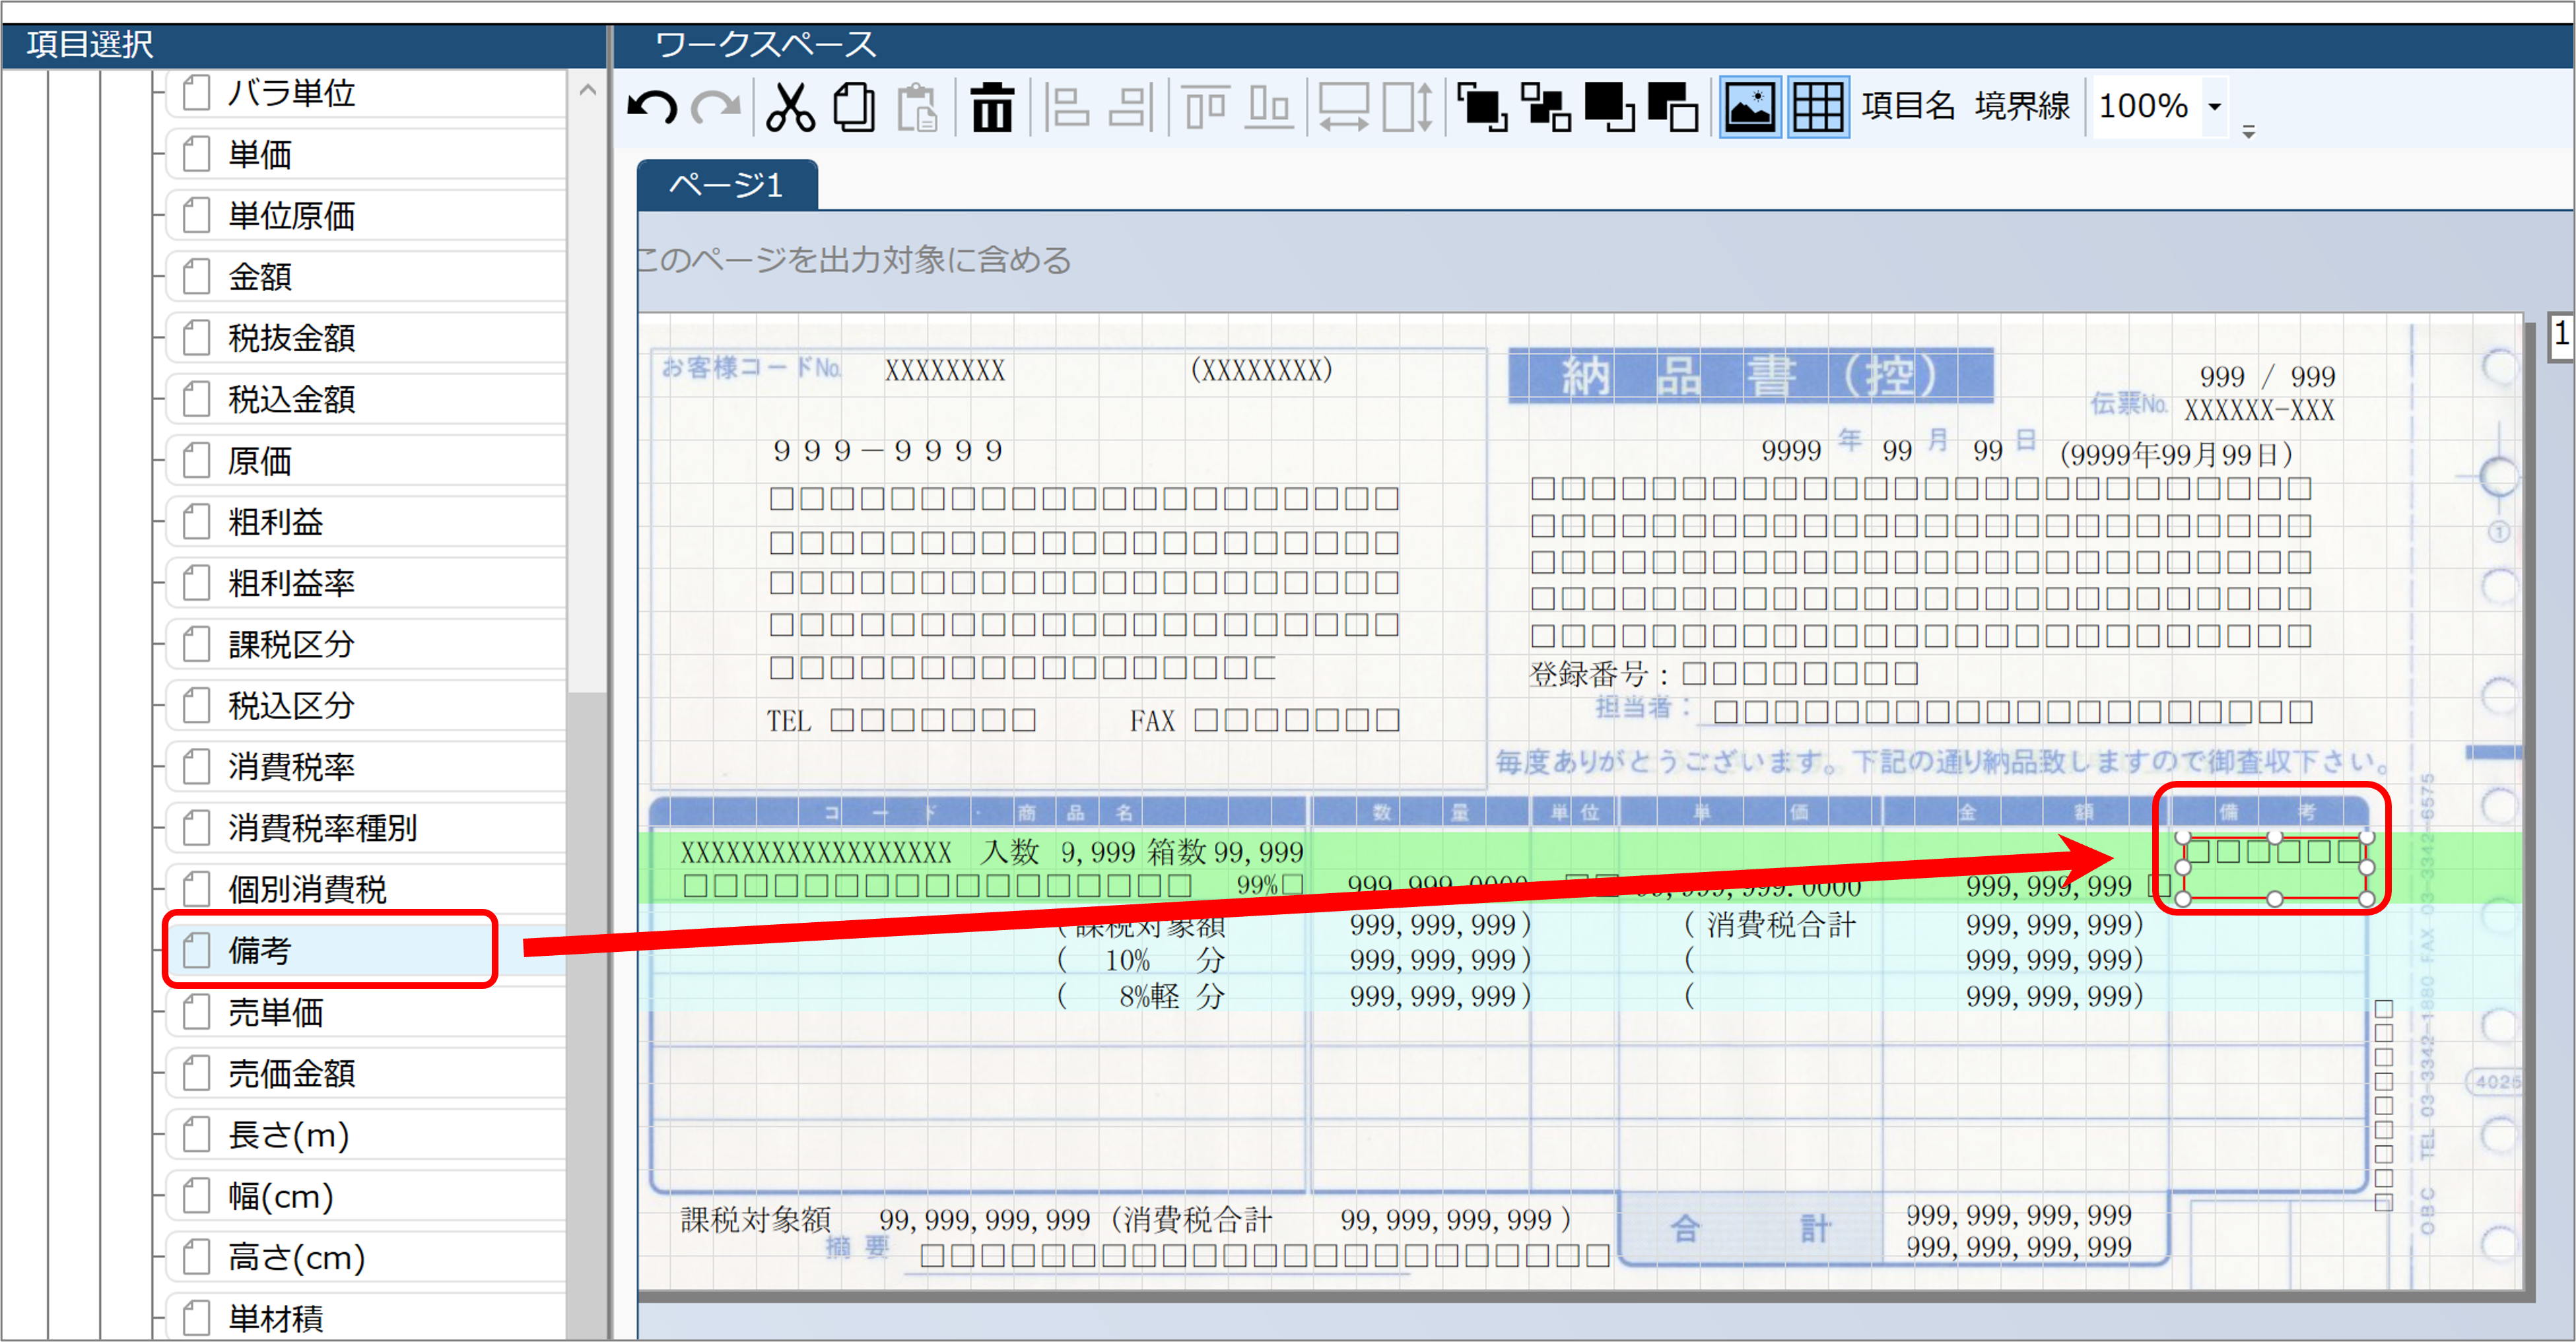Select 税込金額 item
The height and width of the screenshot is (1342, 2576).
point(366,399)
